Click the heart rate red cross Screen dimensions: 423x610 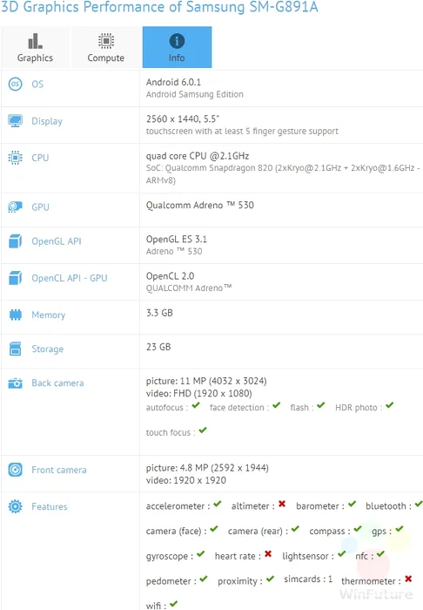268,554
